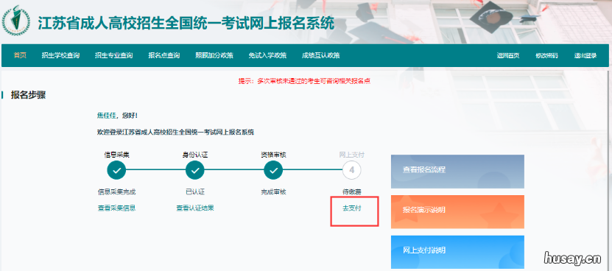This screenshot has width=612, height=271.
Task: Click the user name 焦佳佳
Action: tap(107, 116)
